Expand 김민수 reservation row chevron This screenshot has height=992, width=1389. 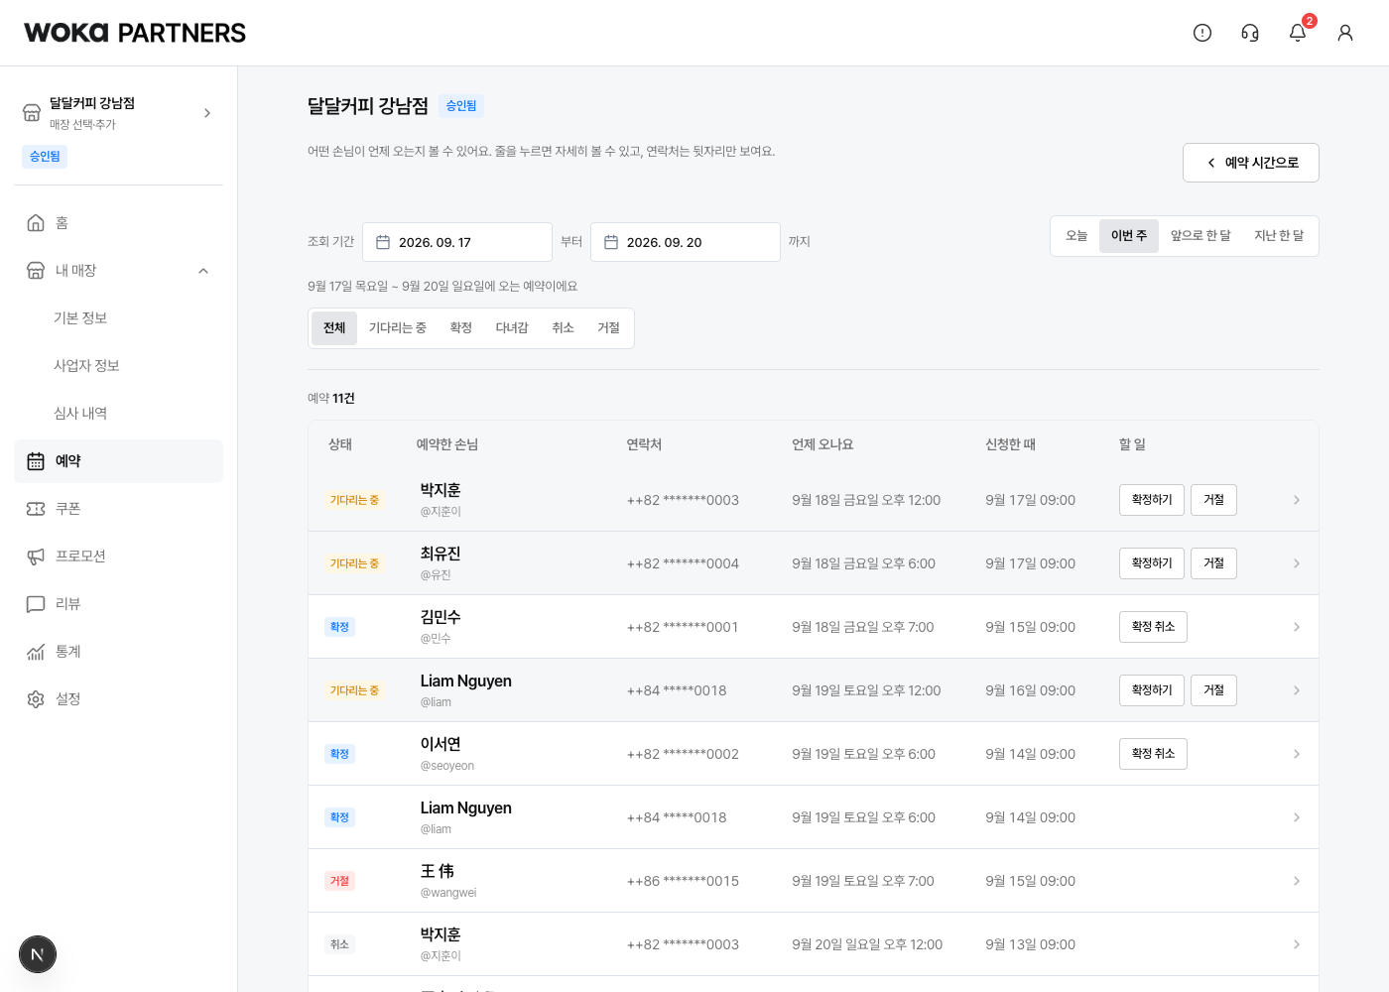[1297, 627]
